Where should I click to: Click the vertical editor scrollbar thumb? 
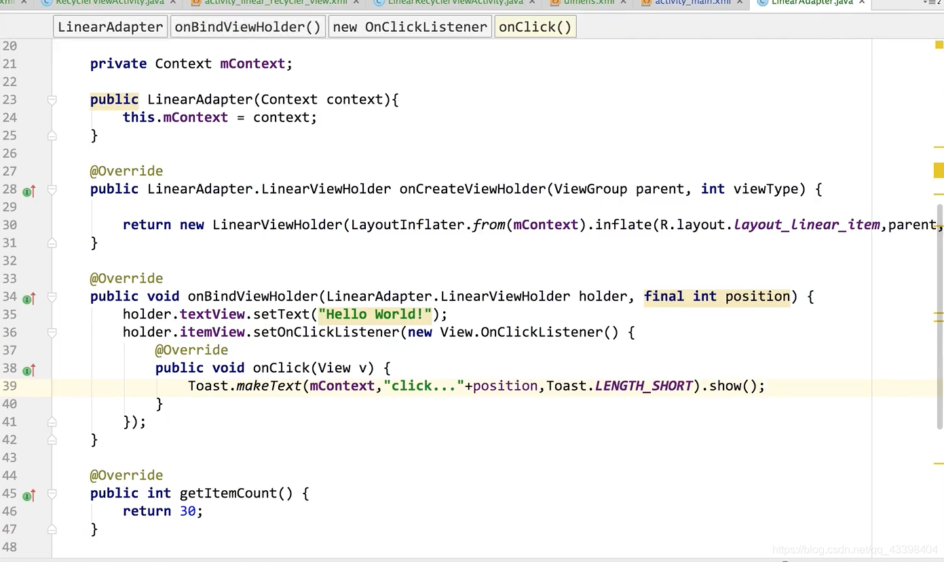(x=940, y=316)
